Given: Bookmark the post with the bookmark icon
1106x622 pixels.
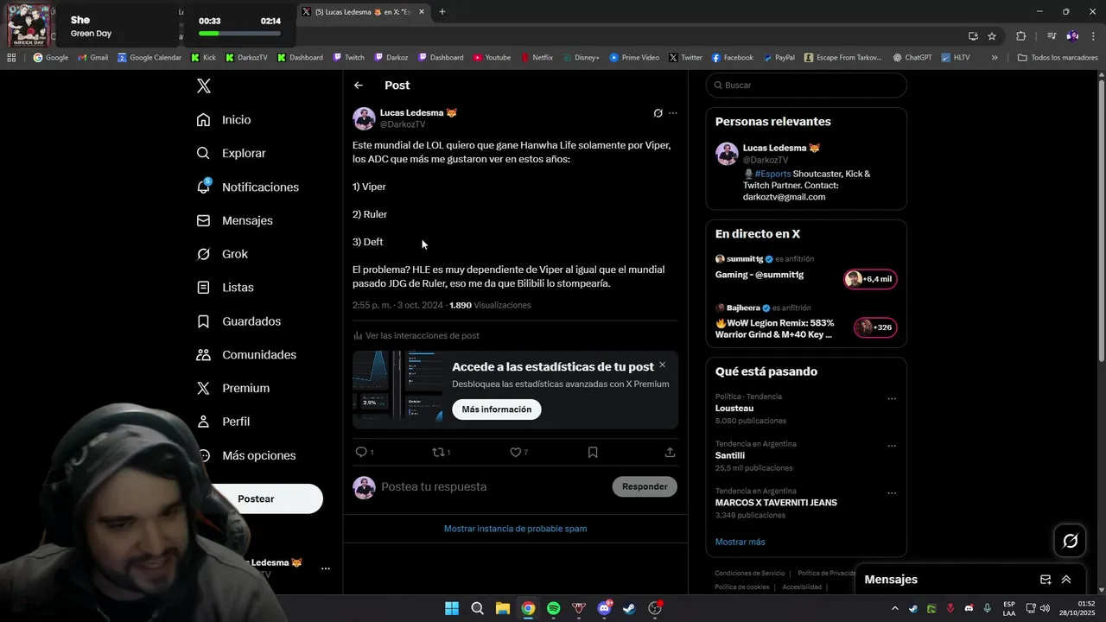Looking at the screenshot, I should coord(593,452).
